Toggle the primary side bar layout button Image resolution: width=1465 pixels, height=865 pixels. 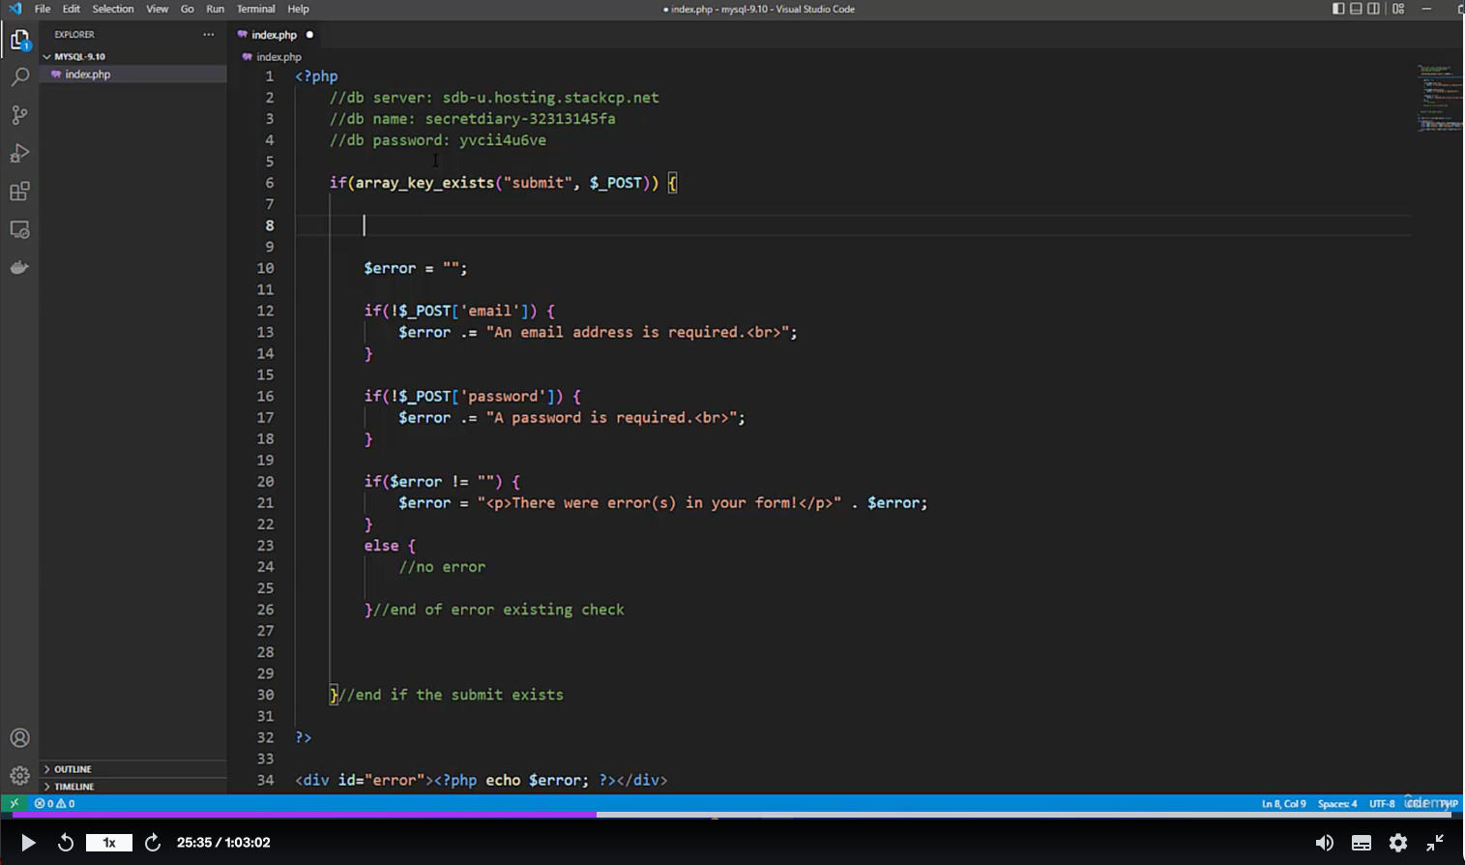[1338, 9]
